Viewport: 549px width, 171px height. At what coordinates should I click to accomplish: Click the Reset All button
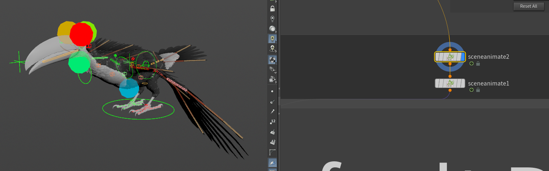coord(529,6)
